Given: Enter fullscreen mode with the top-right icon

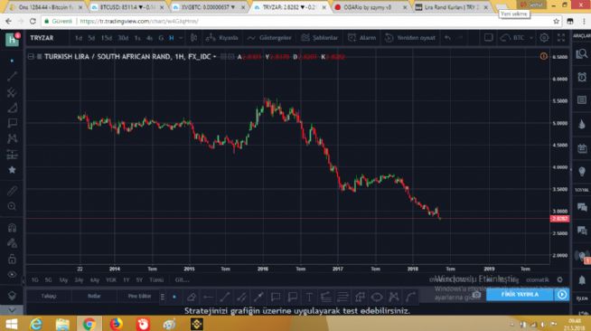Looking at the screenshot, I should tap(561, 38).
